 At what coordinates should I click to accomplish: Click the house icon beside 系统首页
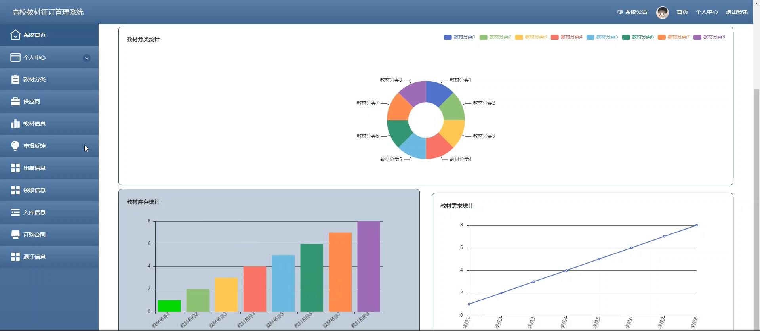tap(15, 35)
